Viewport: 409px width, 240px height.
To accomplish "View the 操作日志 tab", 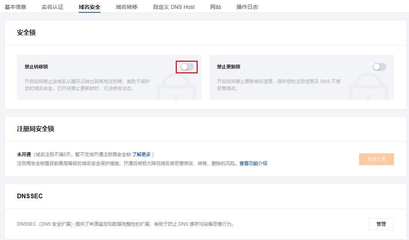I will click(x=247, y=7).
